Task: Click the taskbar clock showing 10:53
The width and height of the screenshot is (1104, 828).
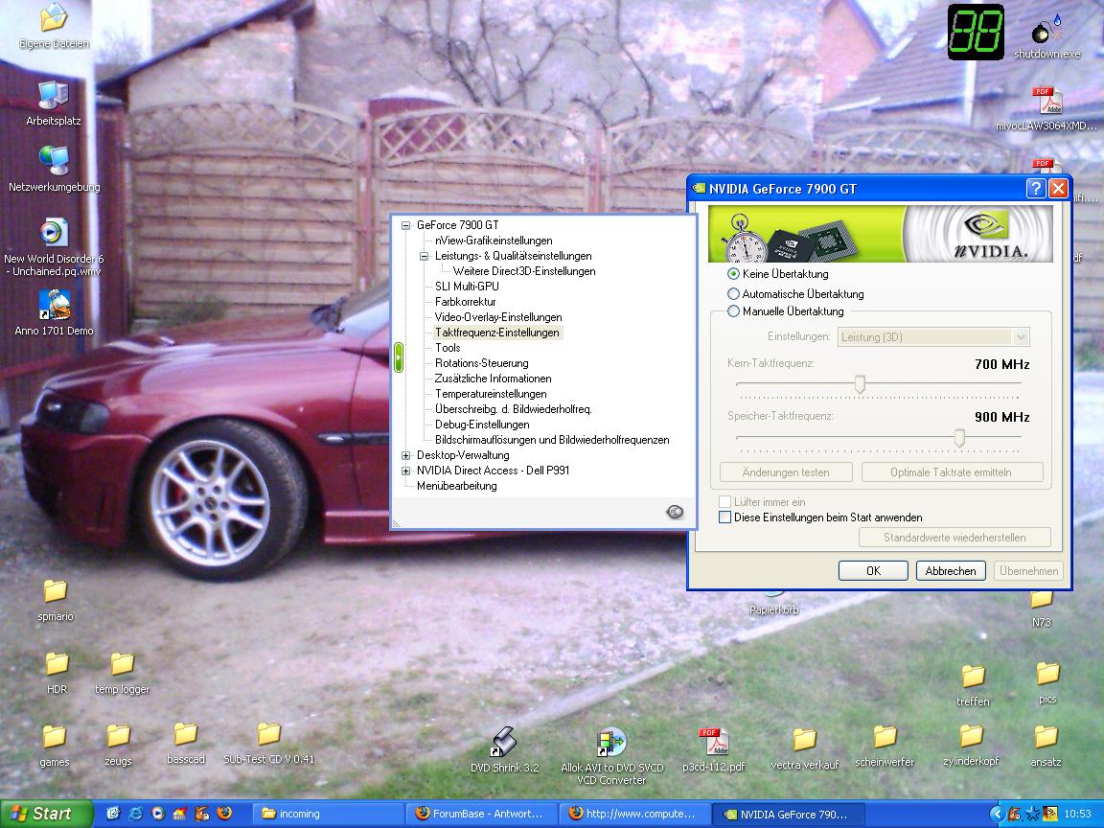Action: pos(1077,814)
